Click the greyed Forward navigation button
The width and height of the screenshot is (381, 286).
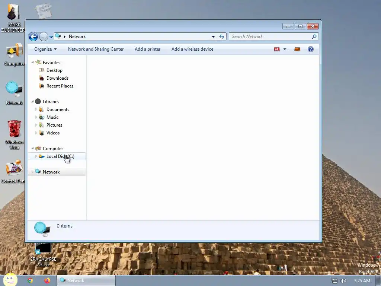(44, 37)
